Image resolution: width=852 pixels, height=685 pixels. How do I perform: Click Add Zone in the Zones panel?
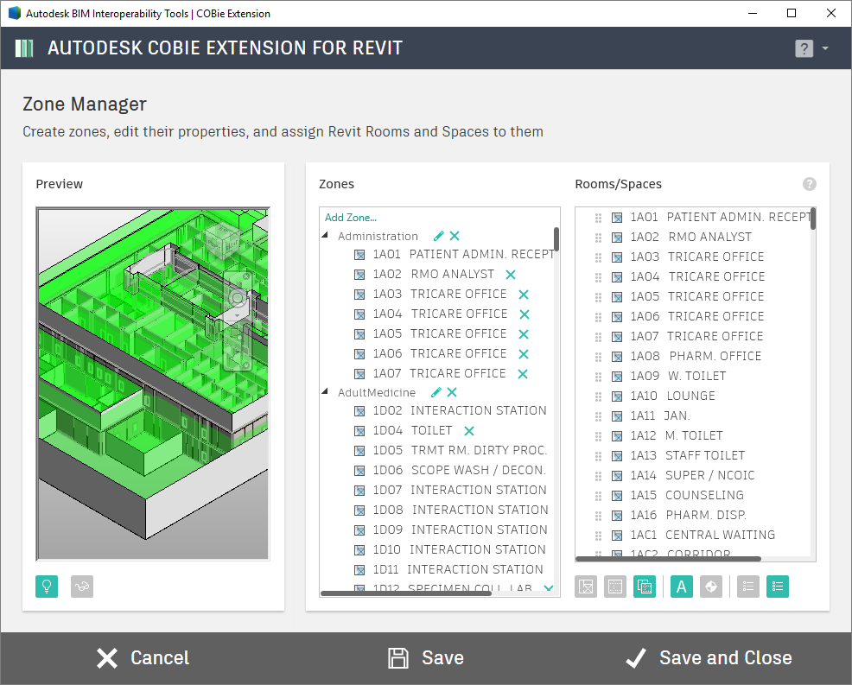tap(349, 217)
